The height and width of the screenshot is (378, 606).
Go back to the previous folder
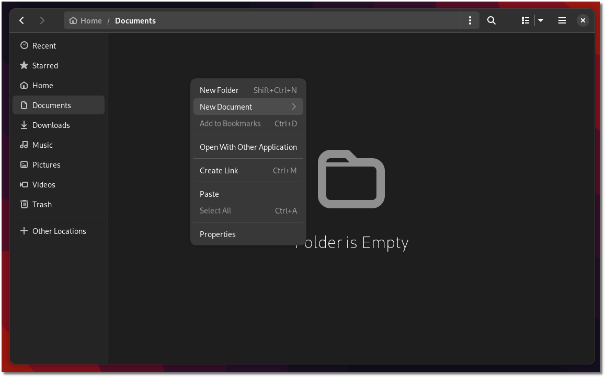[x=21, y=20]
